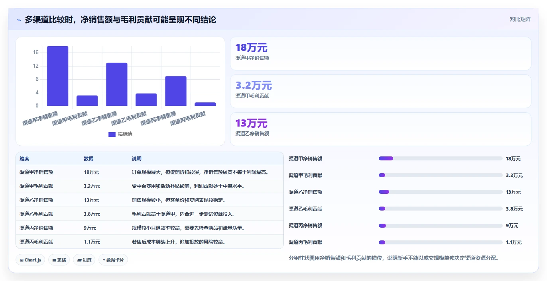Image resolution: width=547 pixels, height=281 pixels.
Task: Click the 数据 column header
Action: click(89, 159)
